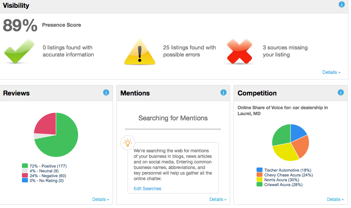The height and width of the screenshot is (208, 351).
Task: Click gray Neutral legend swatch
Action: point(25,170)
